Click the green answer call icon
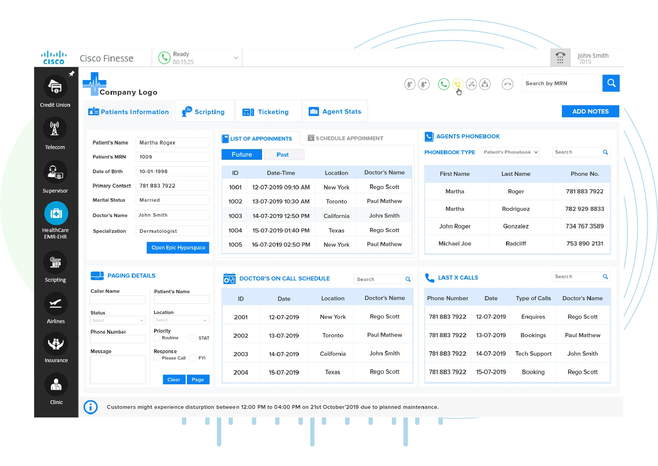 click(x=444, y=84)
